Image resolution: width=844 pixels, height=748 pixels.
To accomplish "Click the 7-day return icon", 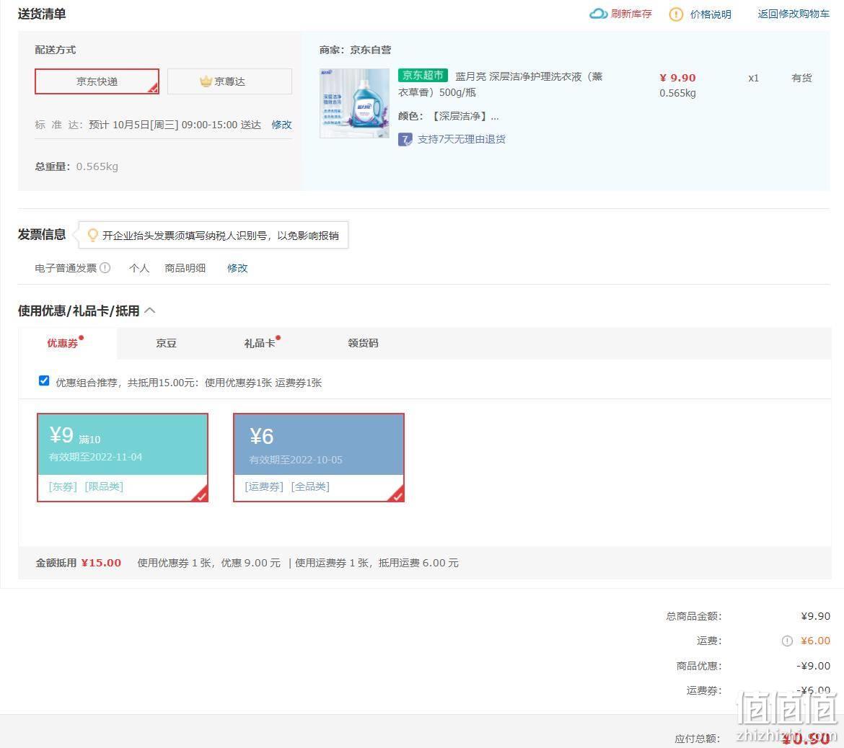I will point(405,139).
